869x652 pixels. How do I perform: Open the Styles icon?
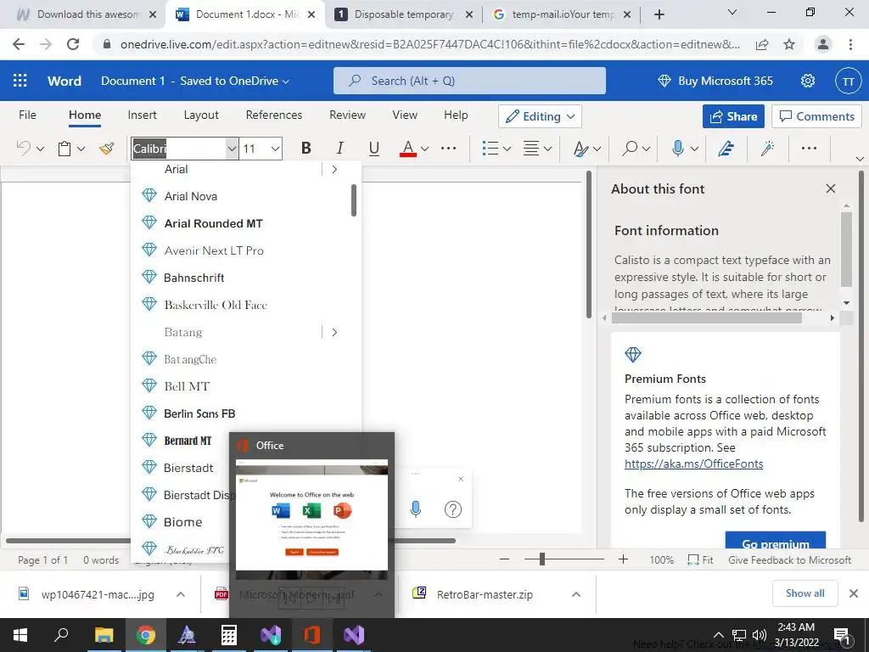tap(580, 149)
